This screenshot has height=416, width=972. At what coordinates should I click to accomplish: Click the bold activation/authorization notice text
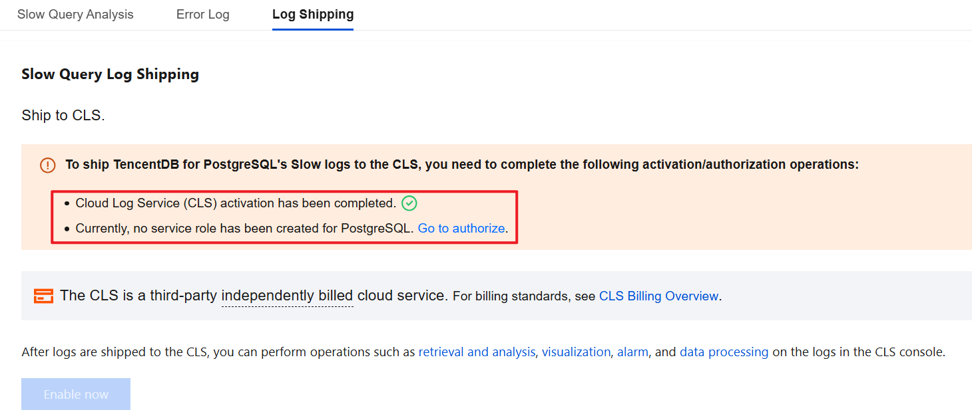(461, 165)
